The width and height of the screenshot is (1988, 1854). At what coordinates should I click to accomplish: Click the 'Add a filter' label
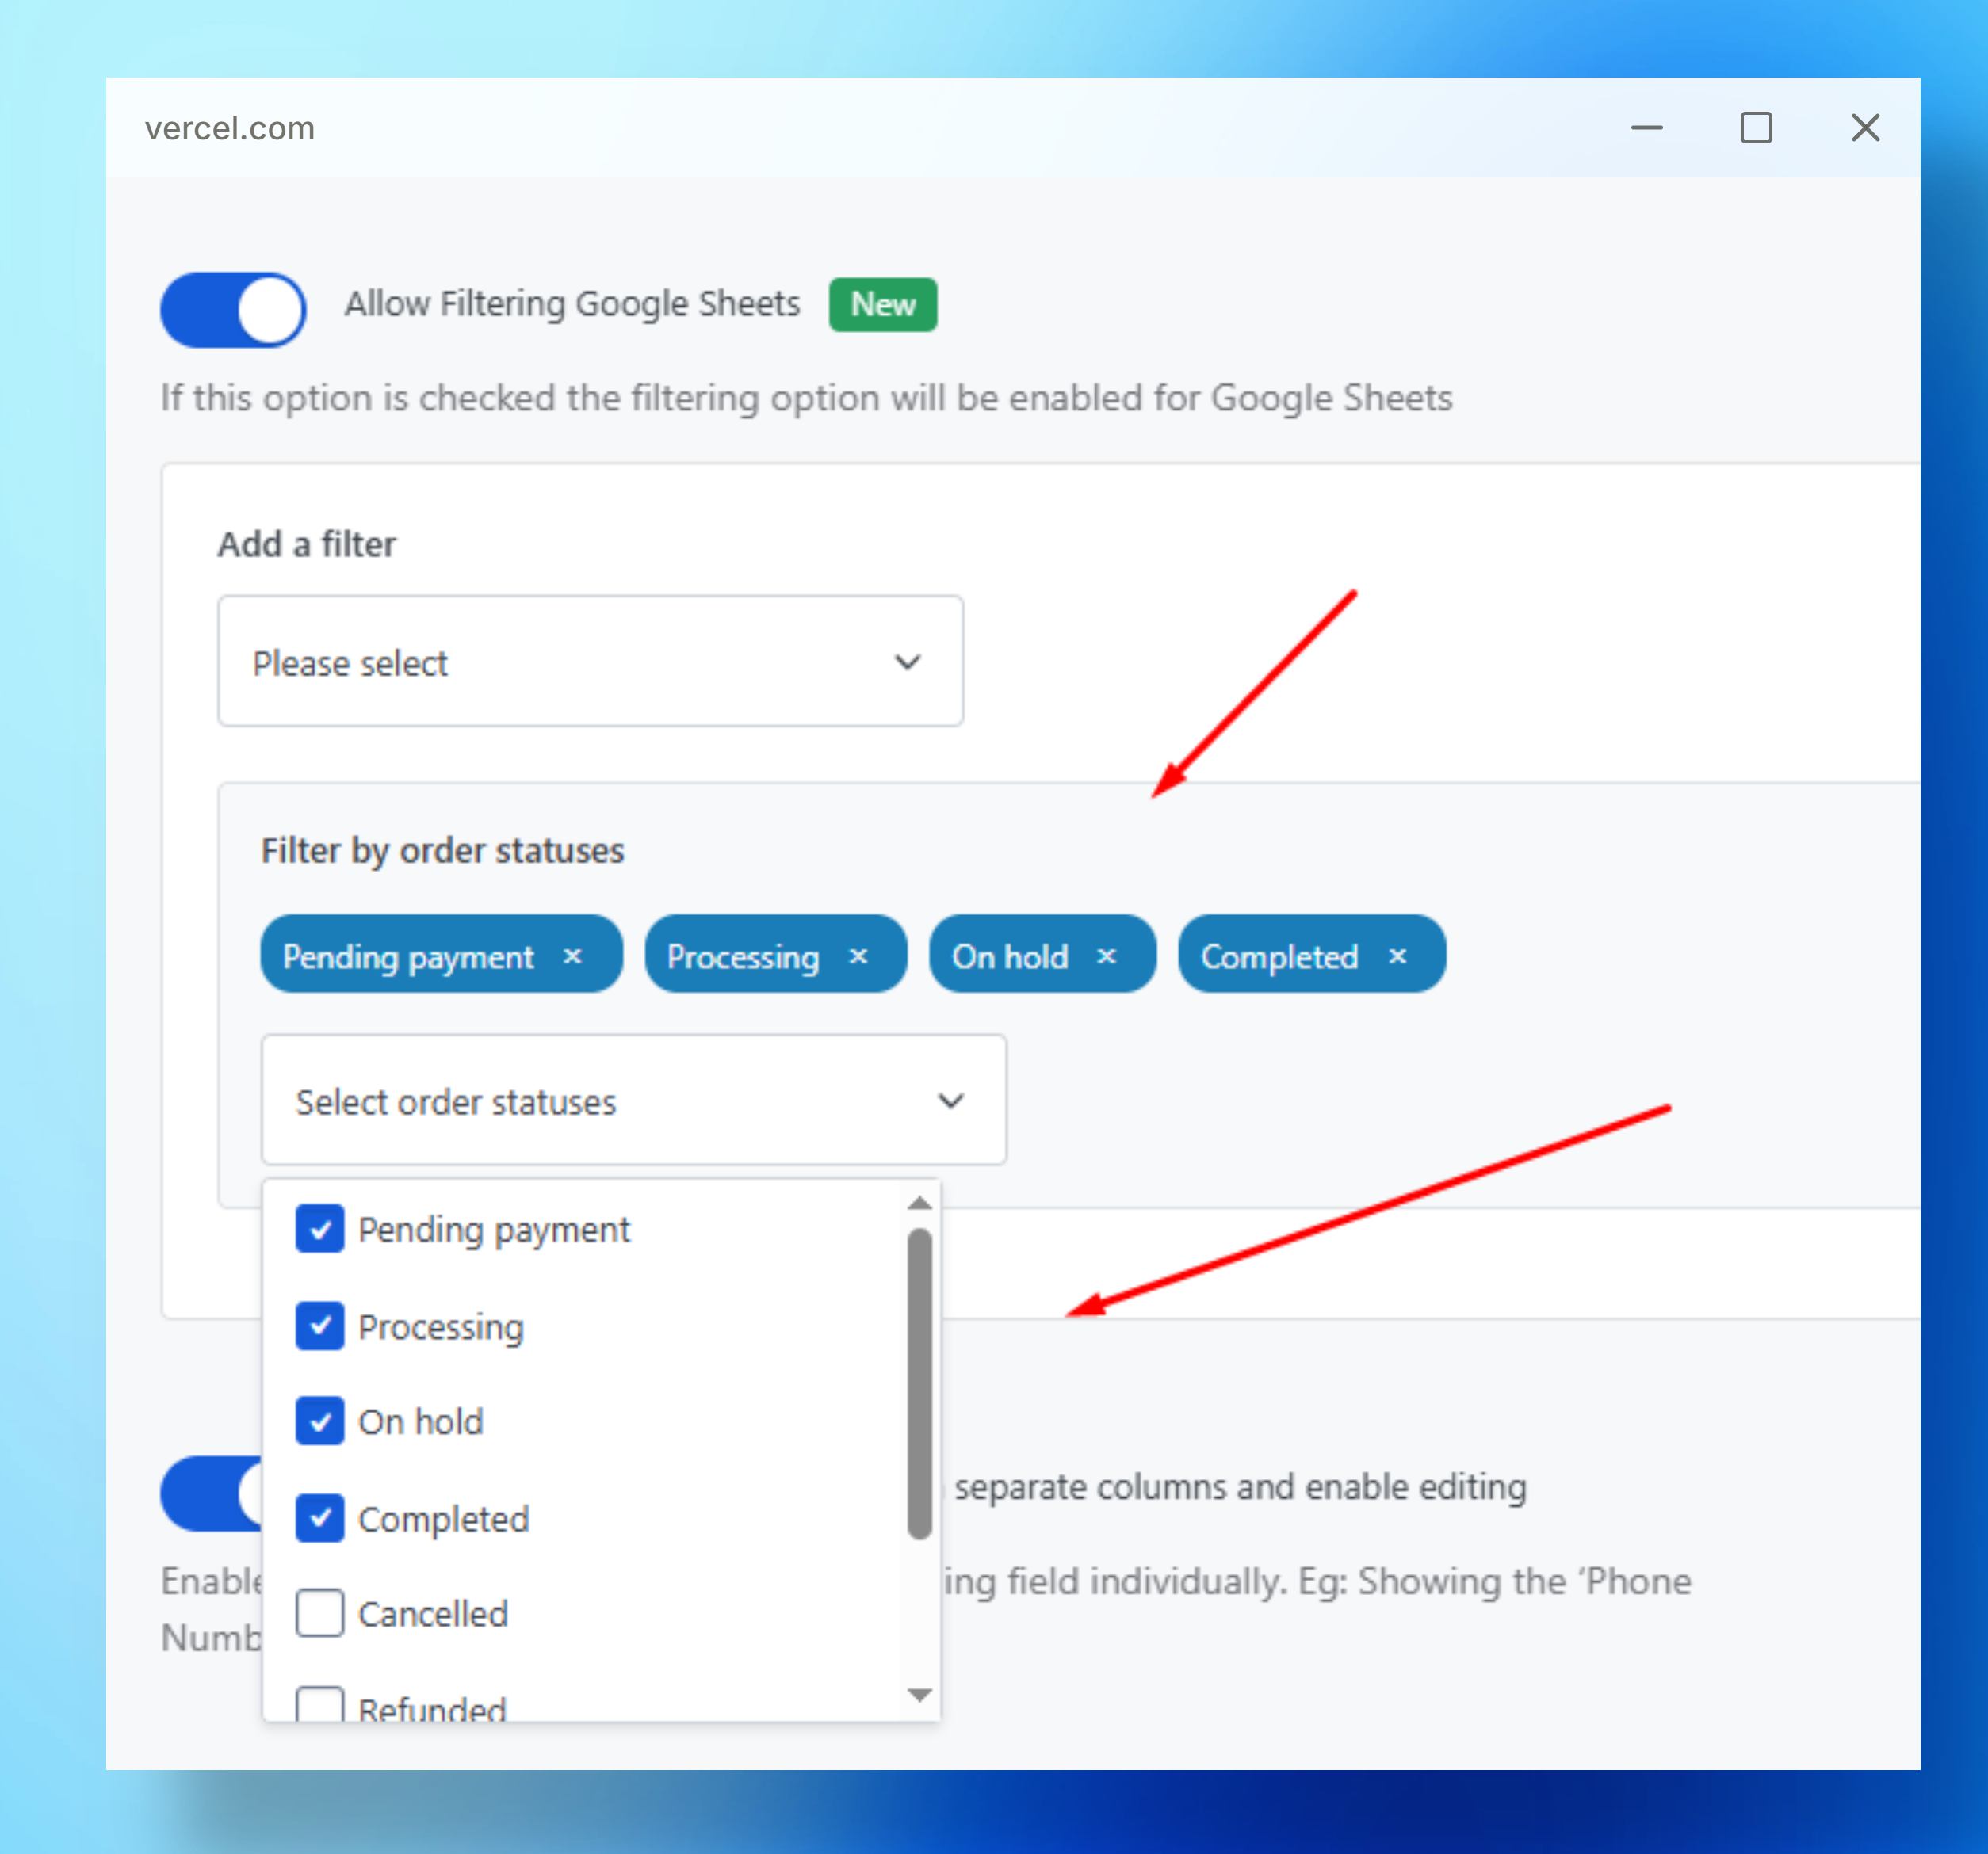click(x=307, y=544)
